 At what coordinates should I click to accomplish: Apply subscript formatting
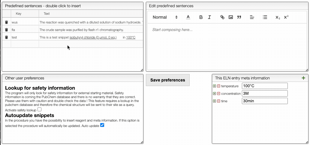click(278, 17)
